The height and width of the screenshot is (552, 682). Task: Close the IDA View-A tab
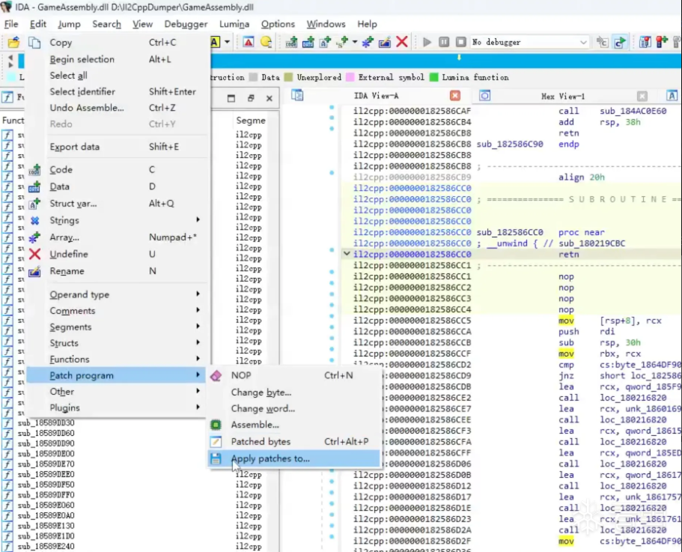[x=454, y=97]
